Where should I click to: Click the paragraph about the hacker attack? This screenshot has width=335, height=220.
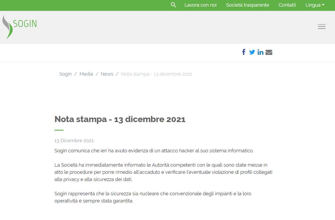pos(154,151)
